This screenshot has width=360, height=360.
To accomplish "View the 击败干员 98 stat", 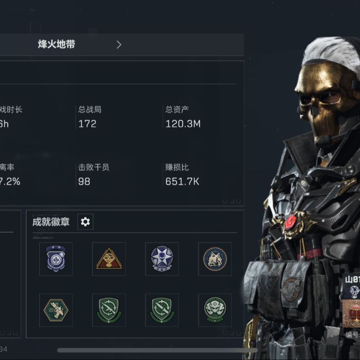I will click(94, 175).
